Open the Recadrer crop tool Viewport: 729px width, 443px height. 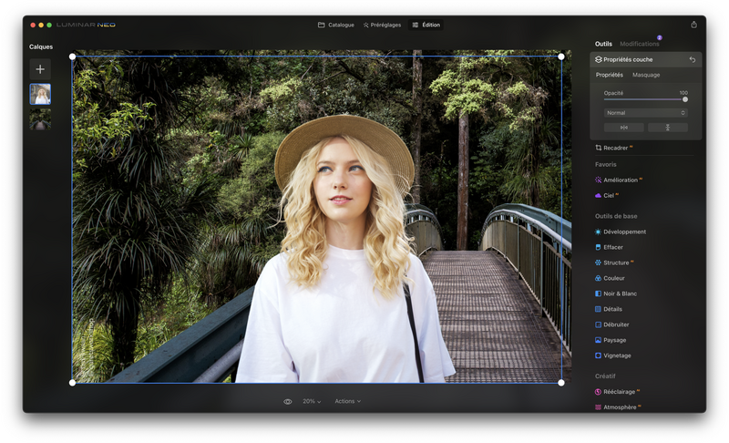613,148
